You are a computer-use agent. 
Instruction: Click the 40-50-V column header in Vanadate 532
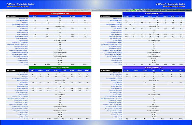(87, 70)
